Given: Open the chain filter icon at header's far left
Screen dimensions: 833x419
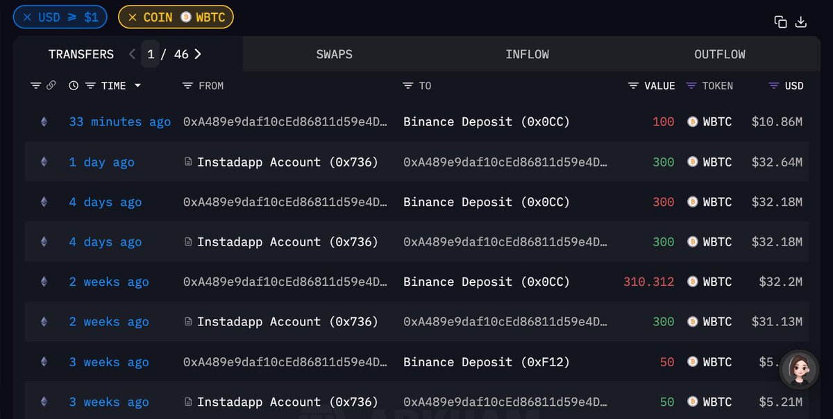Looking at the screenshot, I should coord(36,85).
